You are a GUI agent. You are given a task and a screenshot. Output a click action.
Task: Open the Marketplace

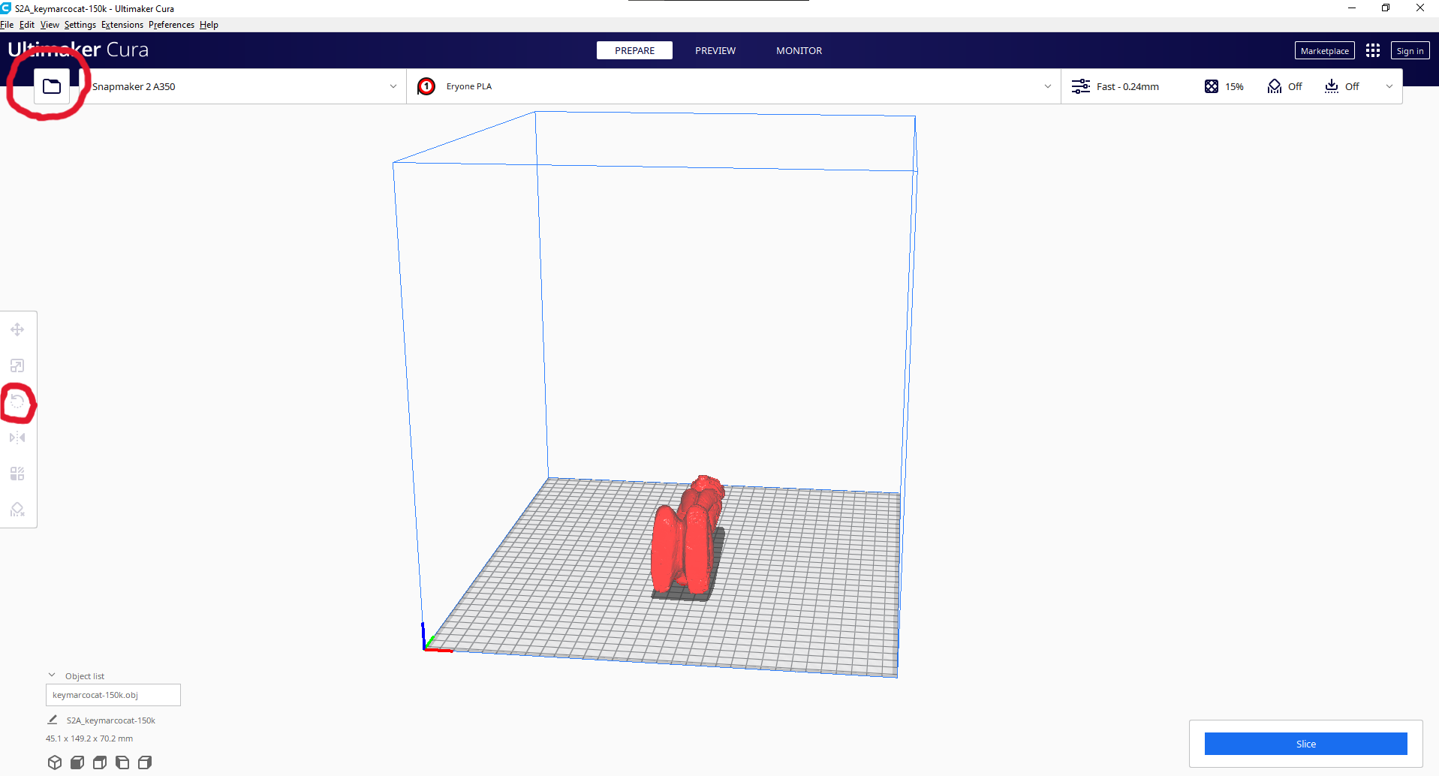(1323, 50)
